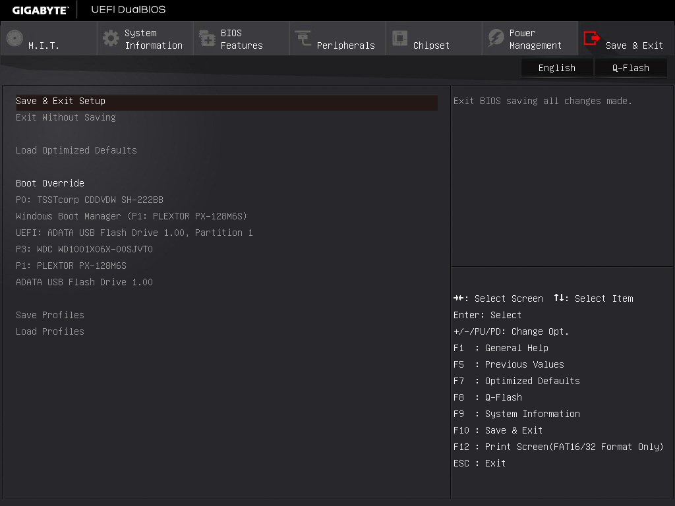
Task: Select the Chipset tab
Action: (434, 39)
